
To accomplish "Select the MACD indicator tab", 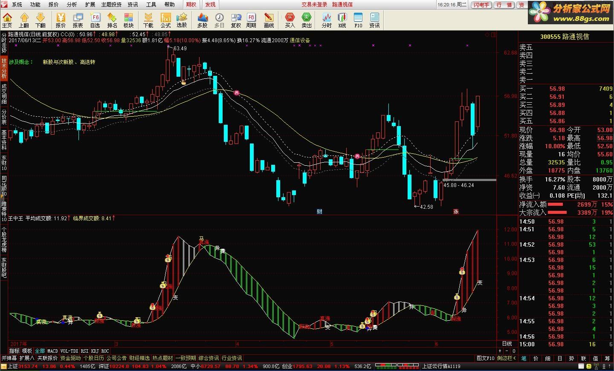I will 52,351.
